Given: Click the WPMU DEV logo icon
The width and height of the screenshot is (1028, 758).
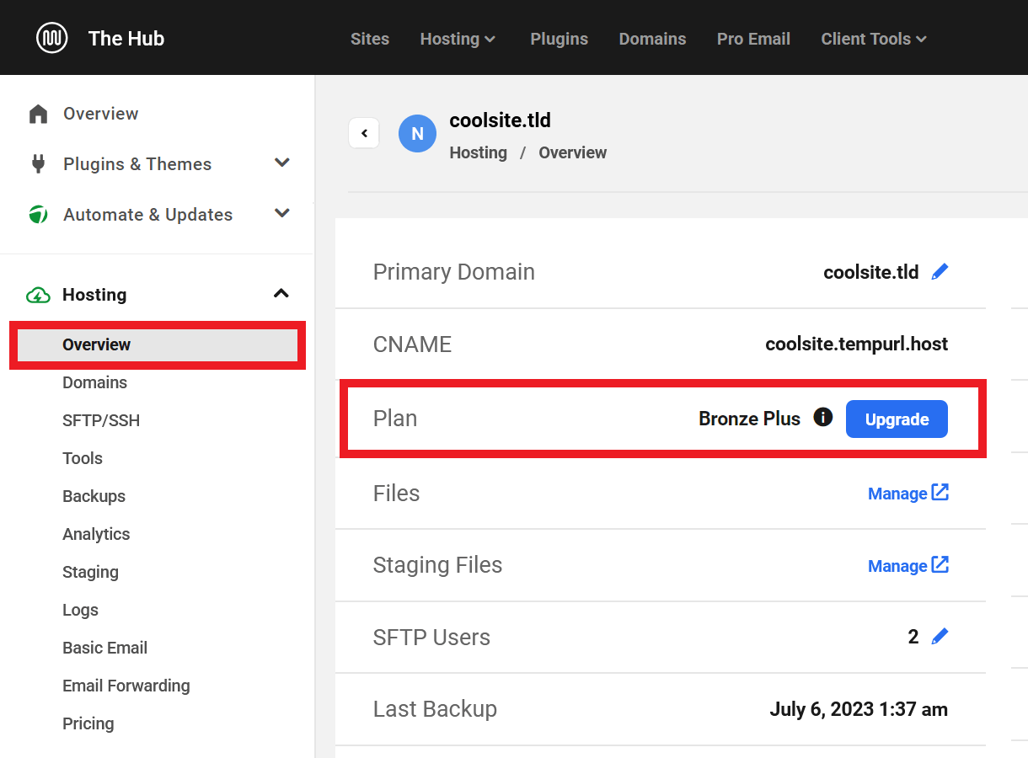Looking at the screenshot, I should coord(52,38).
